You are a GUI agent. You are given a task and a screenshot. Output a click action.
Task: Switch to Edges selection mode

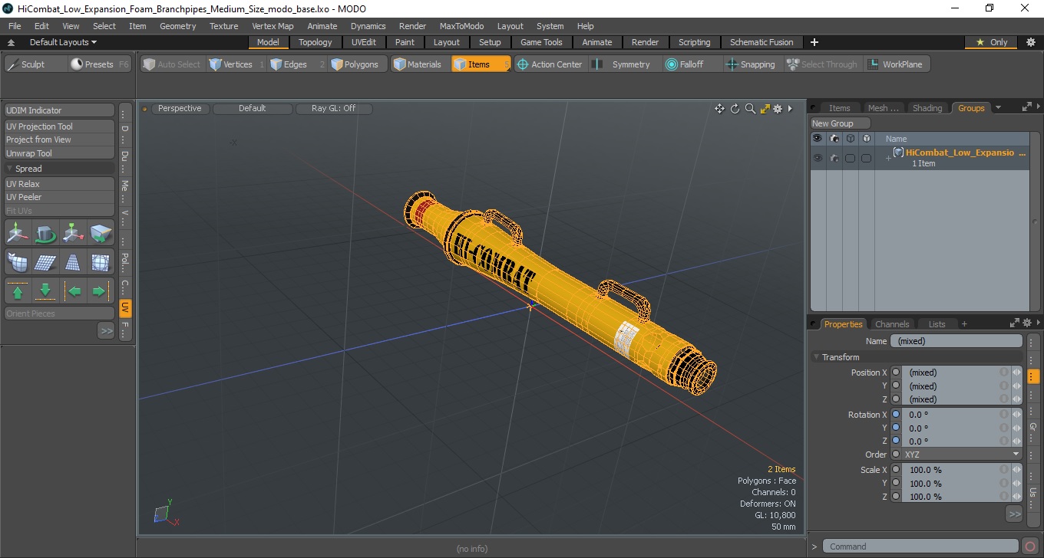[x=297, y=64]
